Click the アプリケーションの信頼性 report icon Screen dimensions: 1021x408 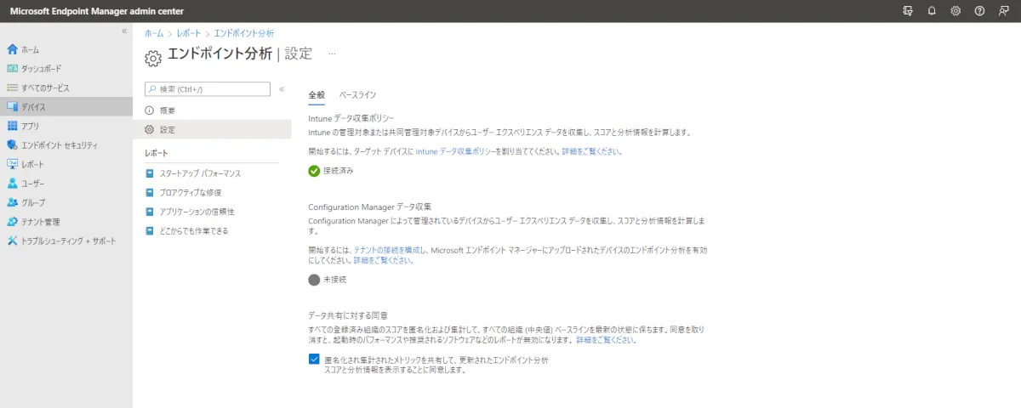tap(150, 212)
